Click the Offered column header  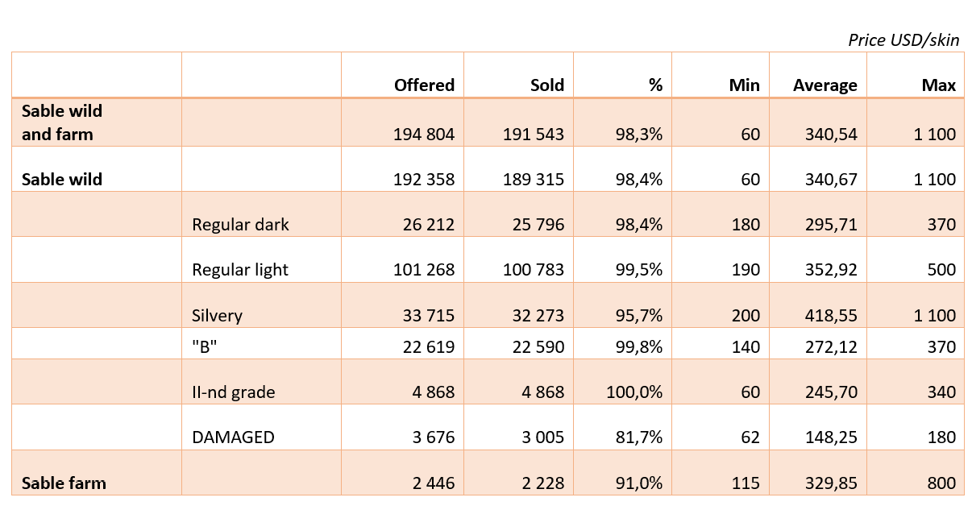[424, 85]
